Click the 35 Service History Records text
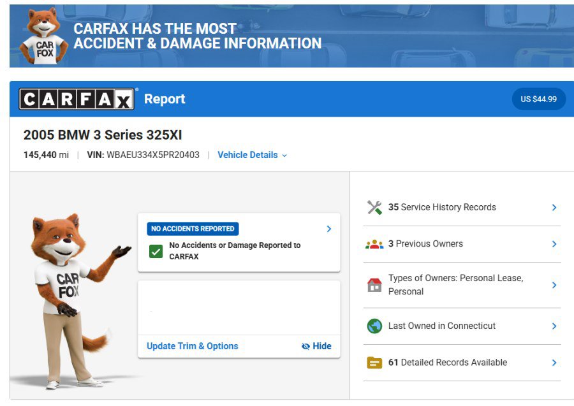Screen dimensions: 574x406 442,207
